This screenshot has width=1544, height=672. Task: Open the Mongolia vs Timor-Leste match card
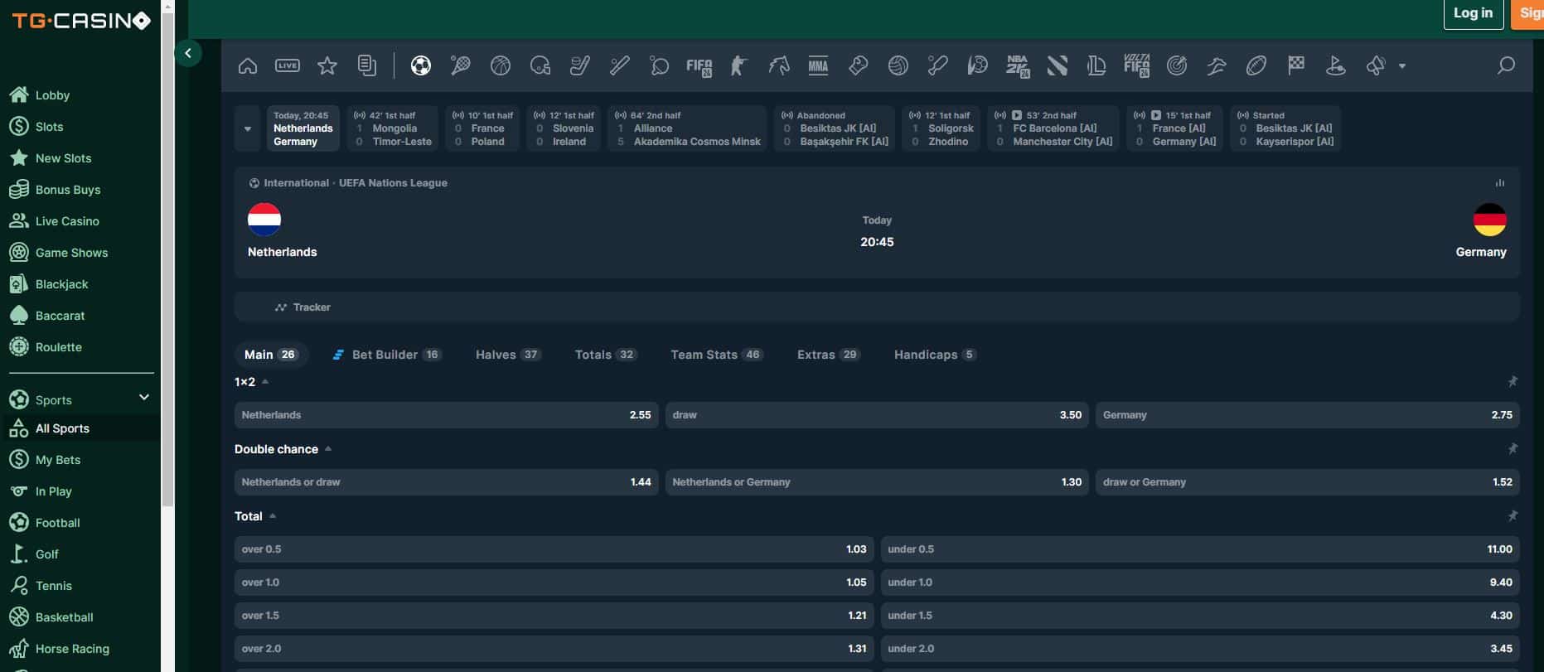click(x=392, y=128)
